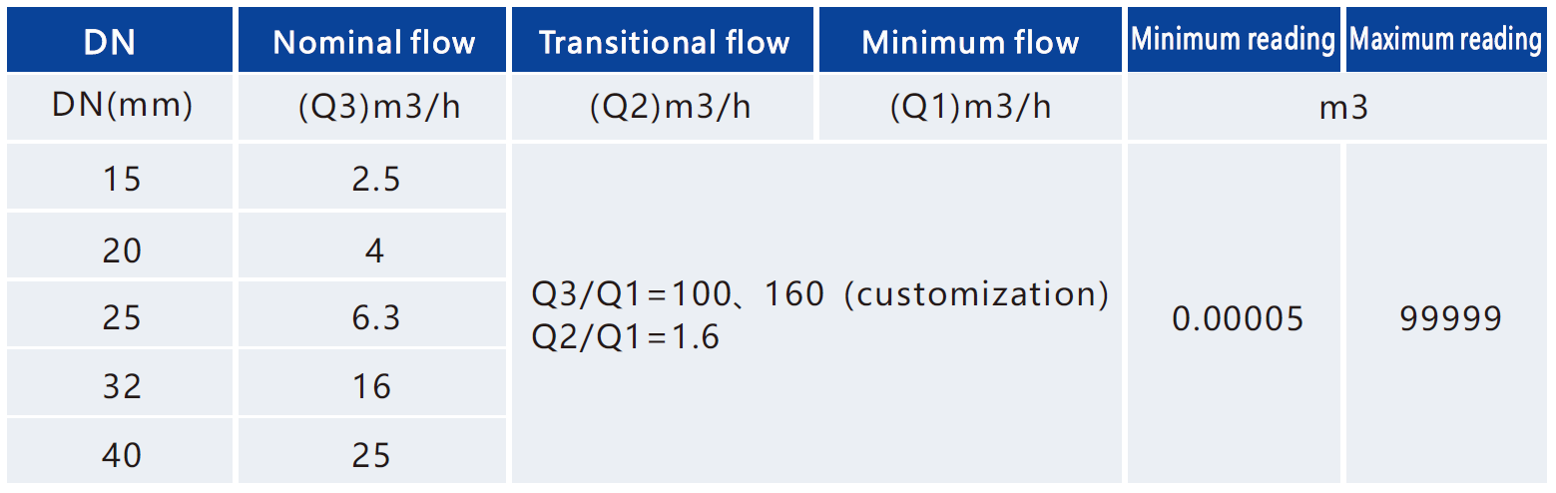The height and width of the screenshot is (493, 1556).
Task: Select the Minimum flow header
Action: [970, 42]
